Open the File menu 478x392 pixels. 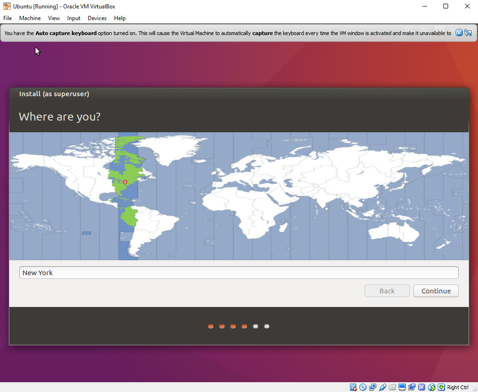click(7, 18)
